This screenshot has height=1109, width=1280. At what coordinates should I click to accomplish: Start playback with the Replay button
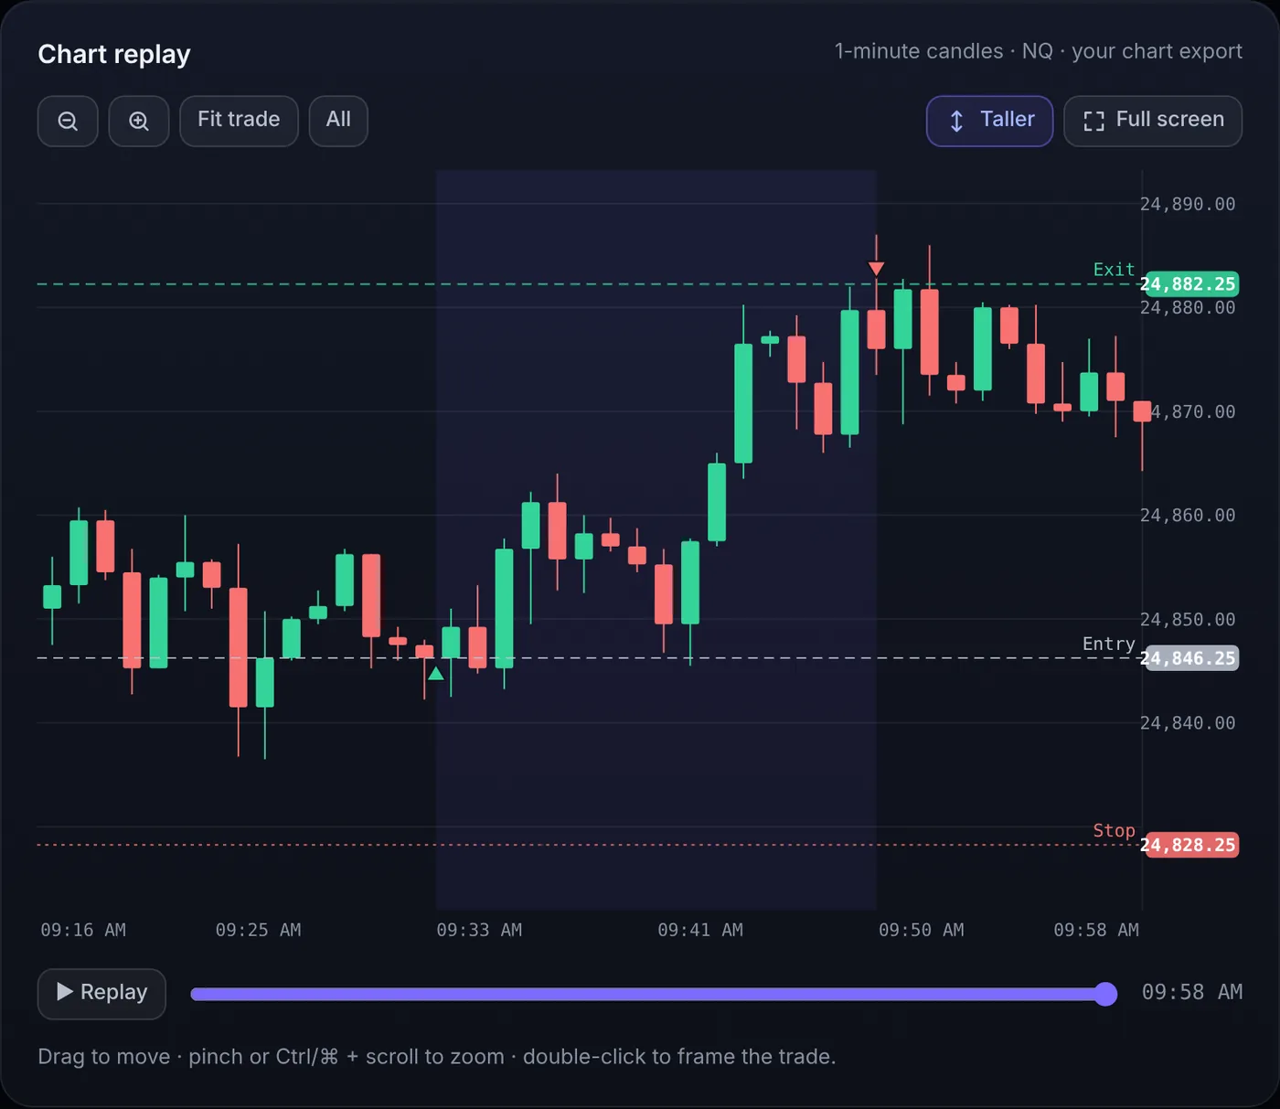(101, 993)
